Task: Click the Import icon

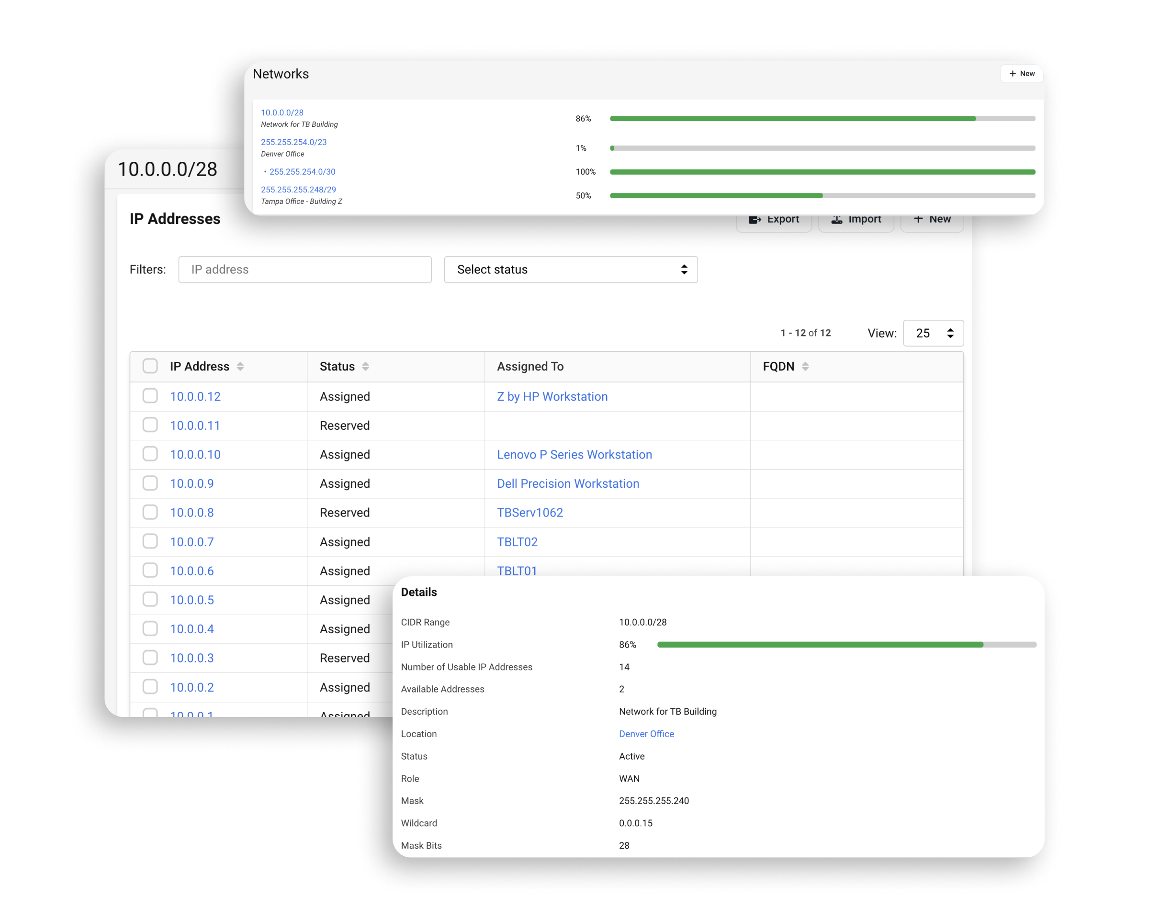Action: pos(837,219)
